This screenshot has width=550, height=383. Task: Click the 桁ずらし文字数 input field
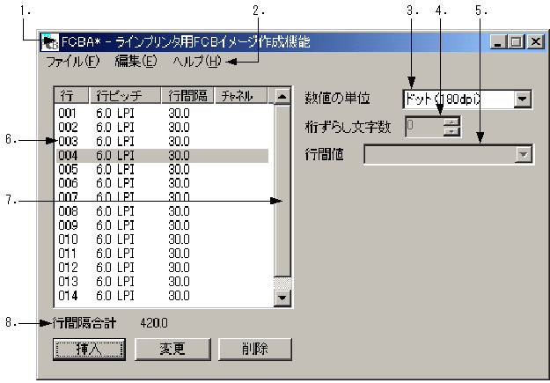pos(424,127)
